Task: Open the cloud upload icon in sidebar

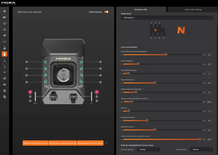Action: pyautogui.click(x=5, y=84)
